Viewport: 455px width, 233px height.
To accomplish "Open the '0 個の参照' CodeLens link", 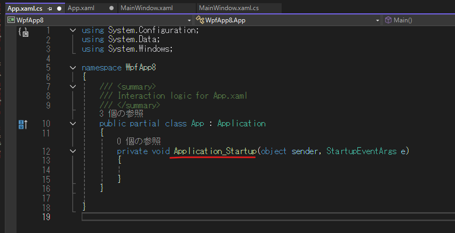I will pyautogui.click(x=139, y=141).
